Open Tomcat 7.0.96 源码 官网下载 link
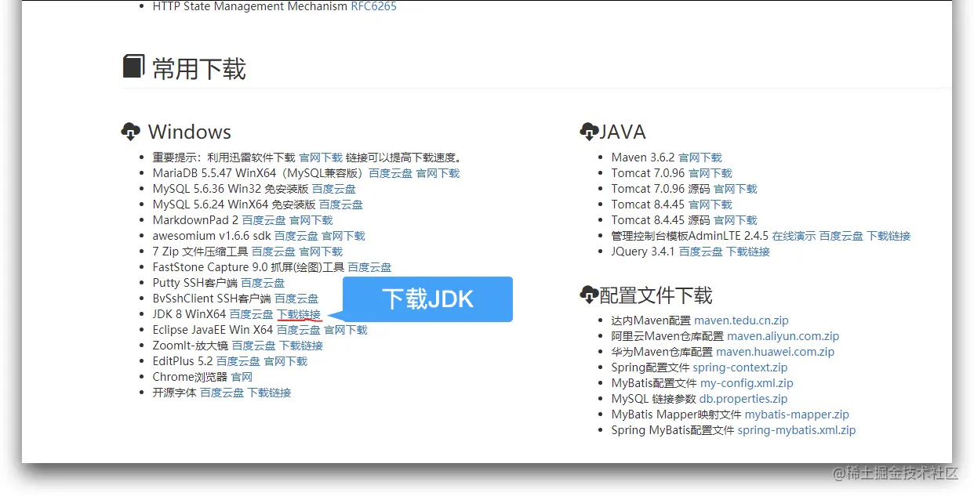Viewport: 974px width, 496px height. 736,189
